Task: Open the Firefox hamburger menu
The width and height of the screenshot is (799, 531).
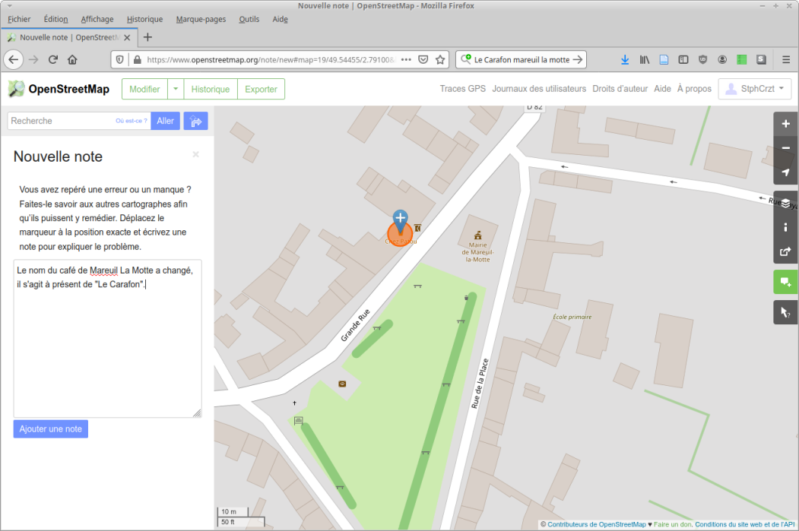Action: pos(785,59)
